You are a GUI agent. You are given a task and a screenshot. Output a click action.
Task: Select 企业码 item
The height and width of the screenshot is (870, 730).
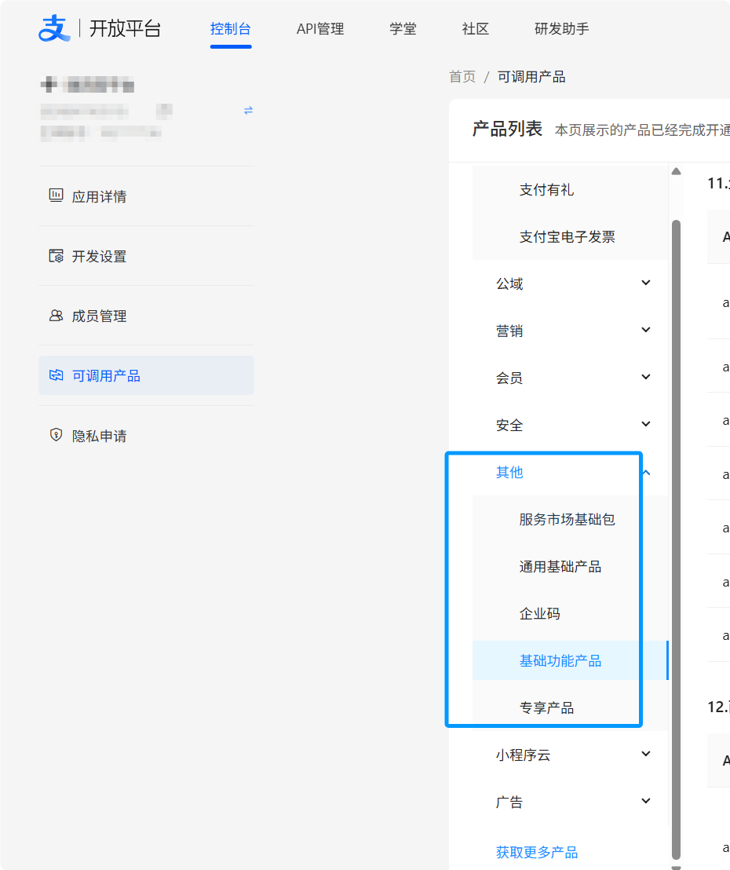click(x=570, y=614)
